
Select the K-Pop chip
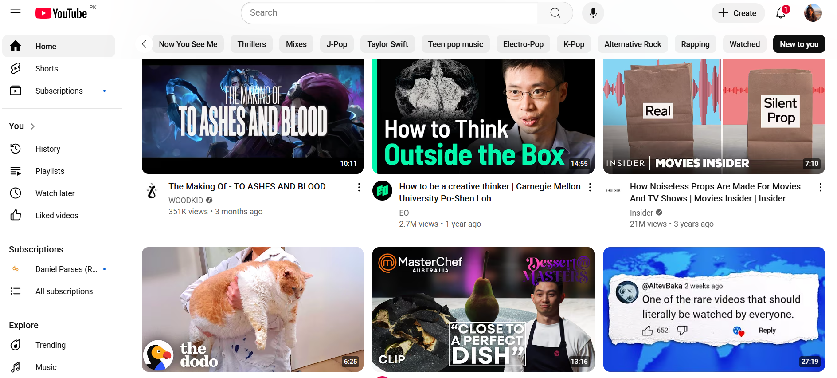(574, 44)
